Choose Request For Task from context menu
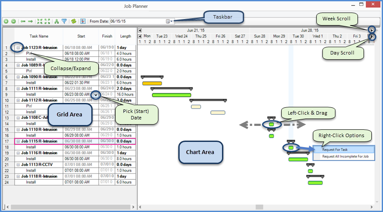 344,150
